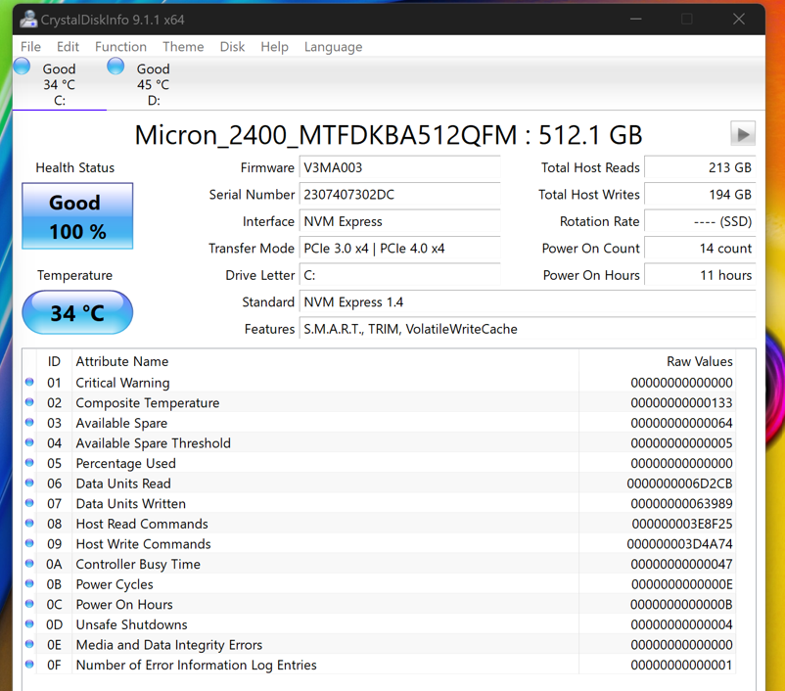
Task: Click the next disk arrow button
Action: [x=743, y=134]
